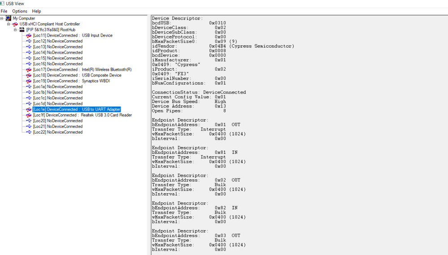Select Loc1d NoDeviceConnected entry

[58, 104]
